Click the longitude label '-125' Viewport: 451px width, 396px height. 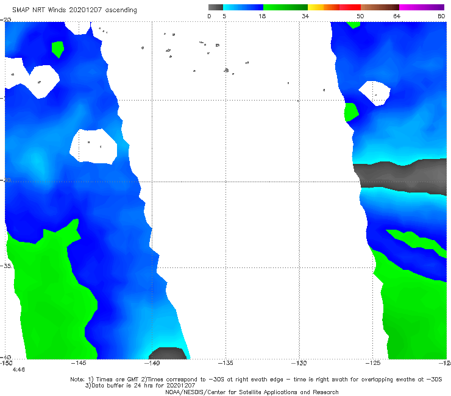pos(373,363)
